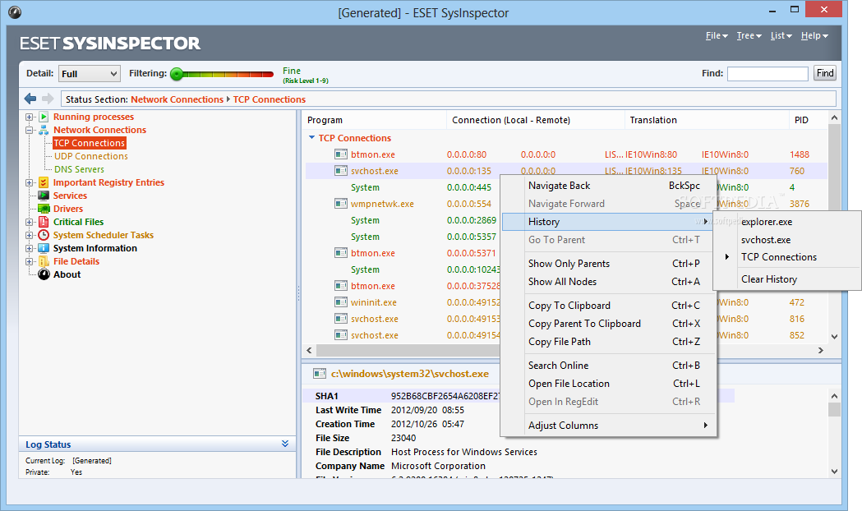
Task: Go back with the blue arrow
Action: coord(30,99)
